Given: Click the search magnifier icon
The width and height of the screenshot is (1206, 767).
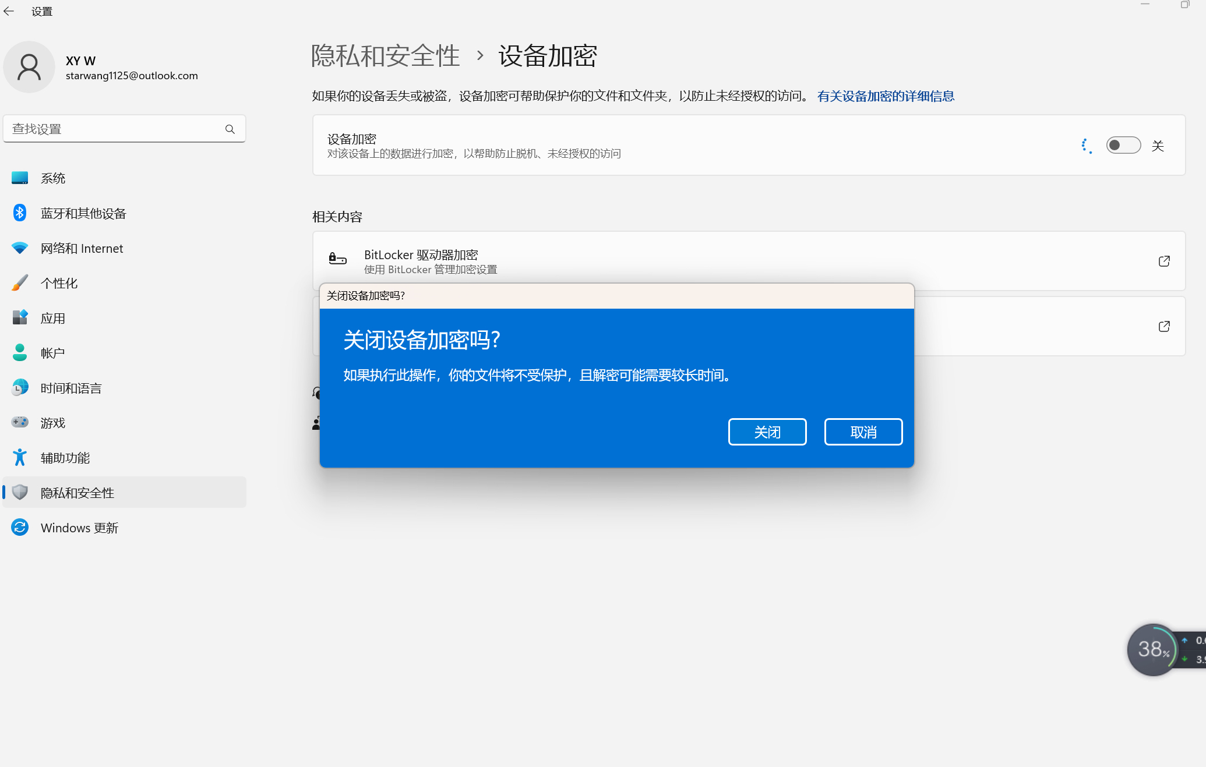Looking at the screenshot, I should pyautogui.click(x=230, y=129).
